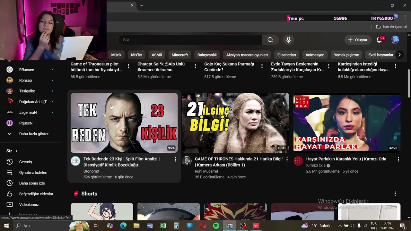The width and height of the screenshot is (411, 231).
Task: Open the account avatar menu
Action: click(395, 40)
